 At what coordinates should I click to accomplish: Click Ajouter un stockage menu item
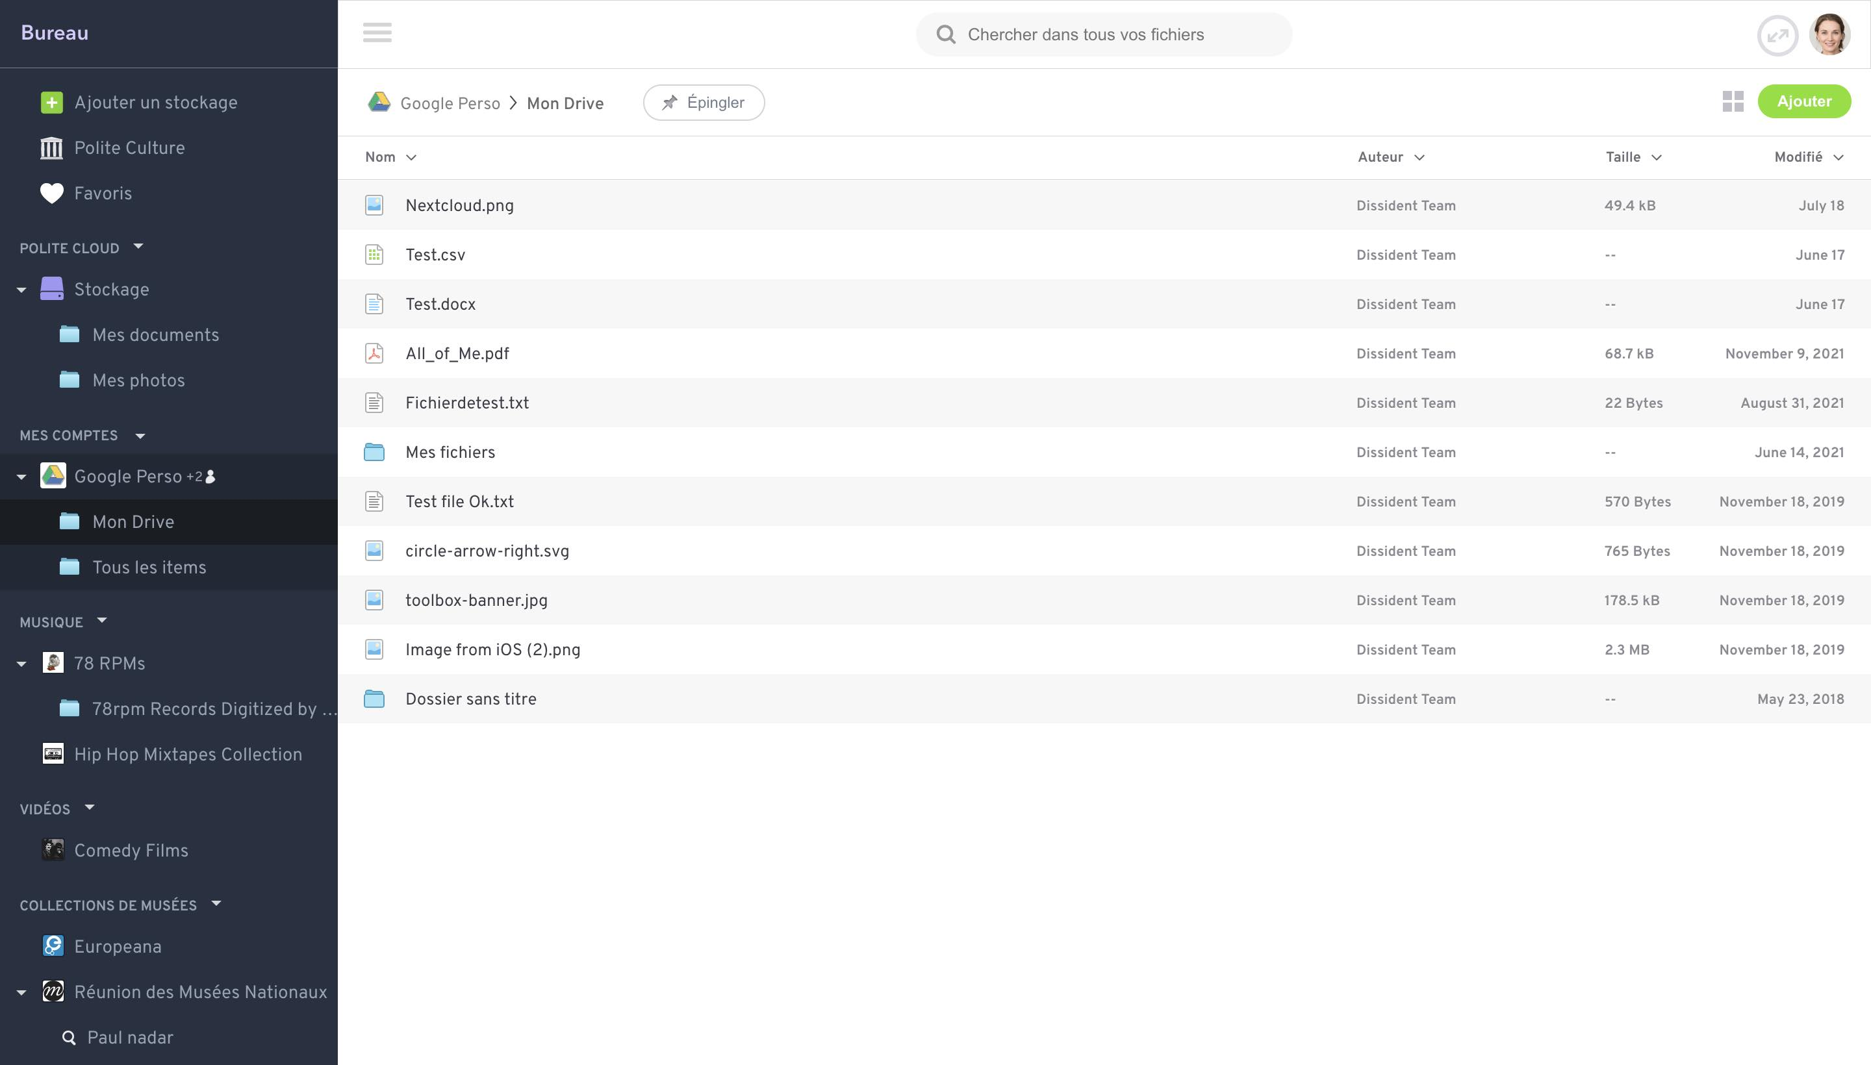[155, 101]
